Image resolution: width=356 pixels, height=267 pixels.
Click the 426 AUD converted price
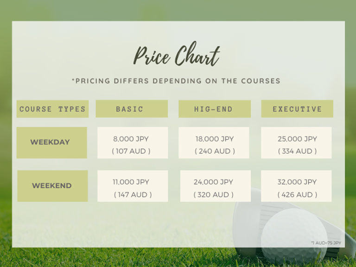[297, 195]
